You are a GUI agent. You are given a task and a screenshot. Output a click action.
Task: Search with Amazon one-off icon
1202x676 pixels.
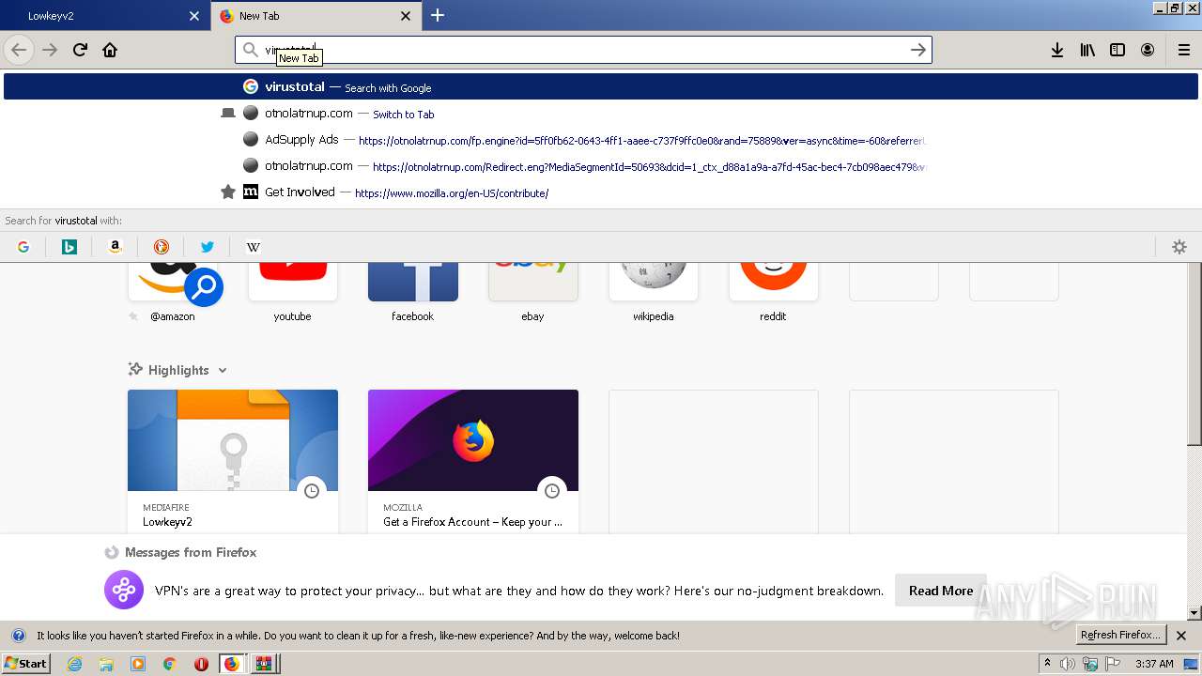(x=115, y=247)
